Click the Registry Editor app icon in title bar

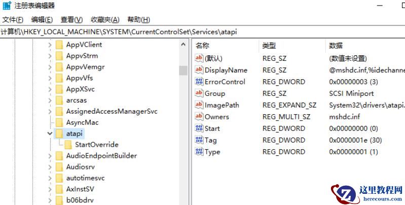pyautogui.click(x=6, y=6)
